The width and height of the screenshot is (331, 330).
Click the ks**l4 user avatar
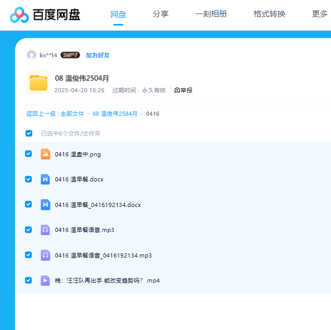(x=31, y=55)
